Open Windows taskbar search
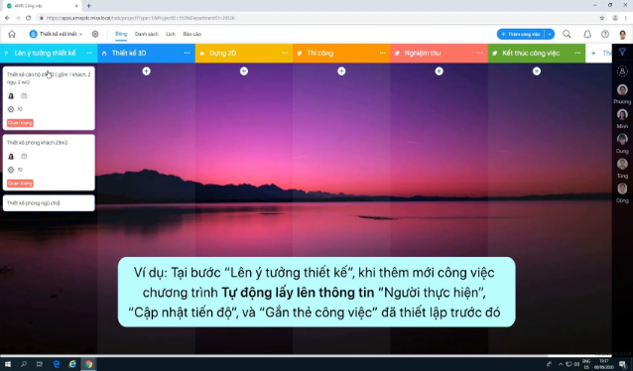Viewport: 633px width, 371px height. coord(24,364)
